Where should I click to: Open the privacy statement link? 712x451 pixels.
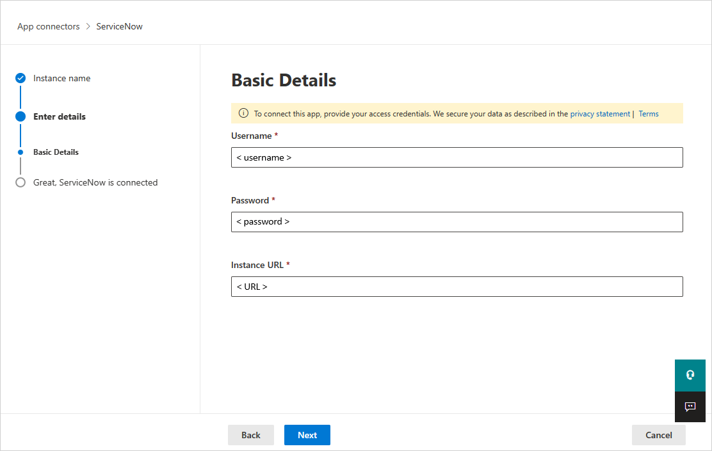pyautogui.click(x=600, y=113)
